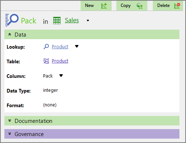Click the Format: field label
Image resolution: width=186 pixels, height=143 pixels.
(x=15, y=105)
